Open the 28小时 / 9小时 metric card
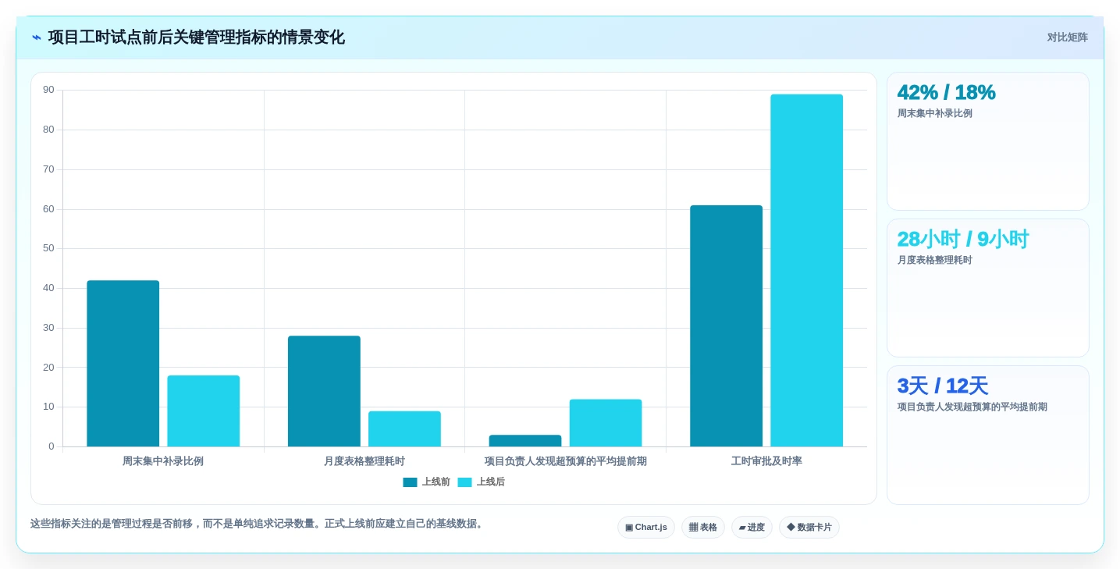 (x=988, y=288)
